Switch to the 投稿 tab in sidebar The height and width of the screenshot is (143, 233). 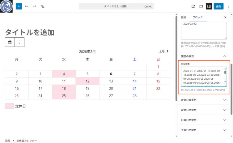click(184, 17)
